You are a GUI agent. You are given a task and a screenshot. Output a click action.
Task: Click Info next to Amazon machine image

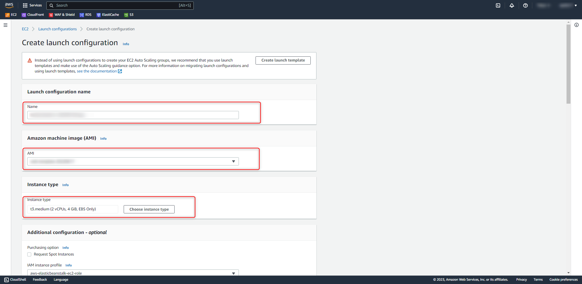point(103,139)
